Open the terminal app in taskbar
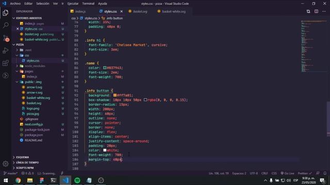Screen dimensions: 330x185 click(54, 180)
